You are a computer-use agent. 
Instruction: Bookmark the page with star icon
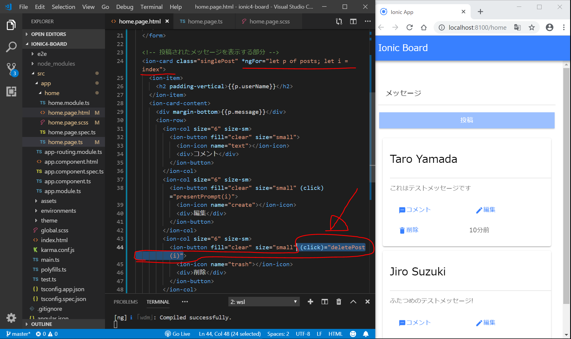click(532, 28)
